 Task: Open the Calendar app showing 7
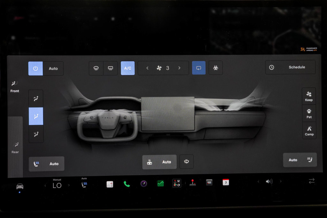226,182
